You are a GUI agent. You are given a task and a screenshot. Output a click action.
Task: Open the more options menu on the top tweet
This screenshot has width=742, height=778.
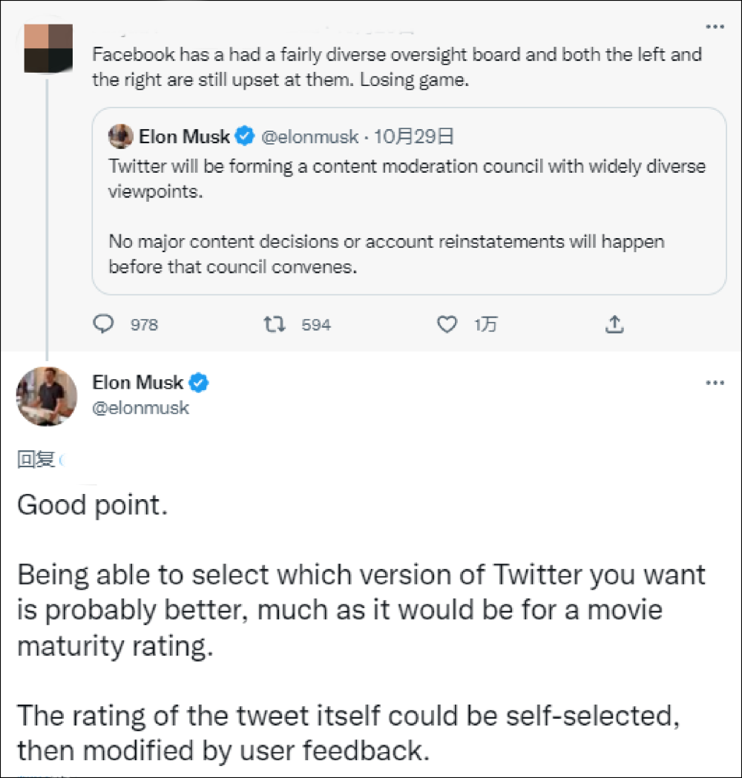pos(714,27)
